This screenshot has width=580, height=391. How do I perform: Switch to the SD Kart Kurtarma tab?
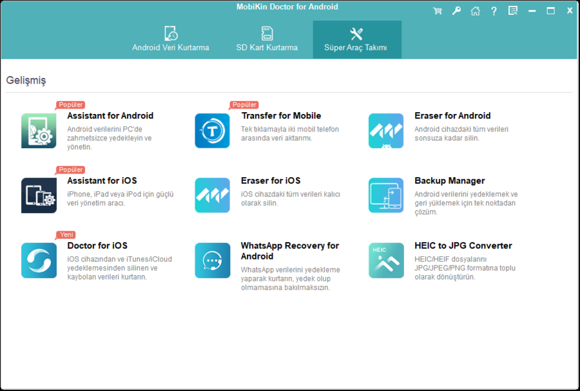[x=267, y=39]
